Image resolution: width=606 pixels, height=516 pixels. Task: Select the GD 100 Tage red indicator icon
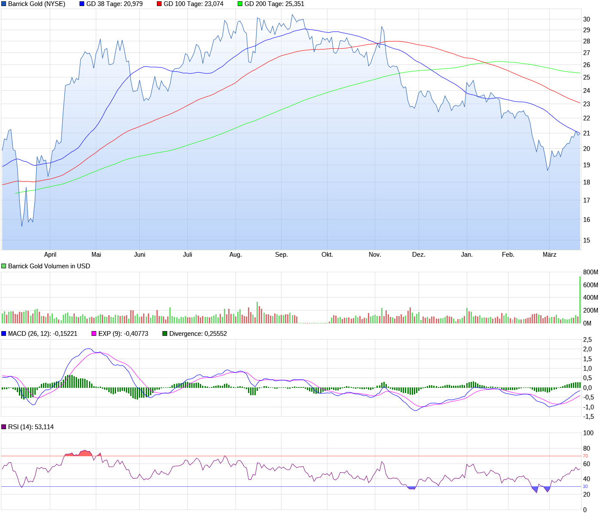159,4
